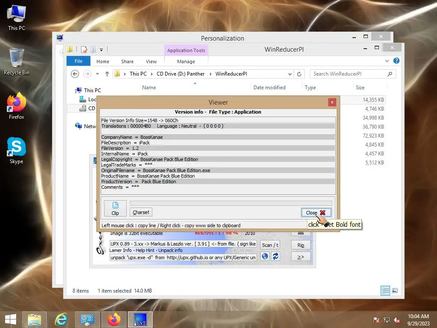Click the Application Tools contextual tab
Screen dimensions: 437x328
click(x=186, y=50)
